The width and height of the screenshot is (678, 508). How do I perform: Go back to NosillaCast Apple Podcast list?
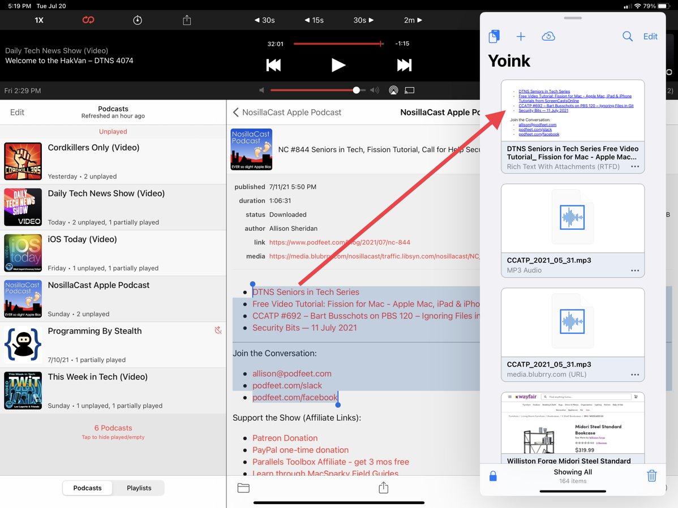point(287,113)
